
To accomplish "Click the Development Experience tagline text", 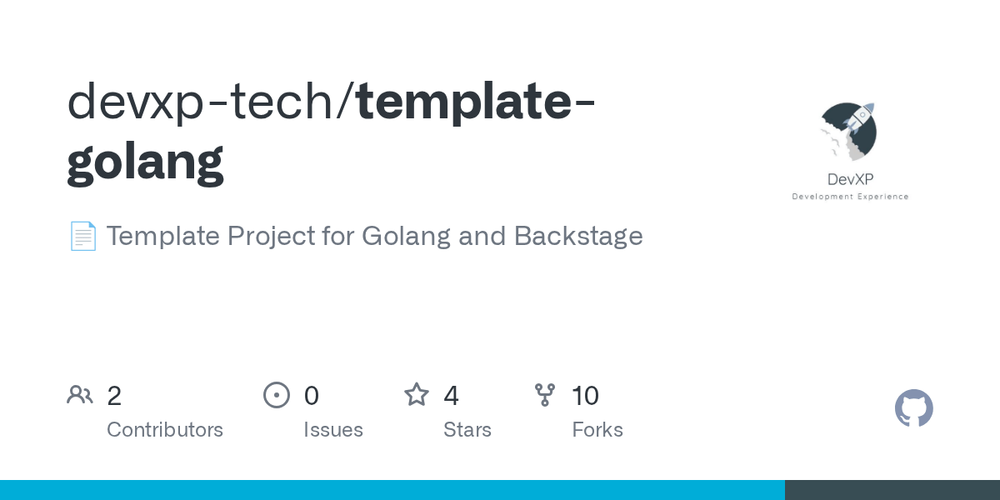I will pyautogui.click(x=850, y=197).
